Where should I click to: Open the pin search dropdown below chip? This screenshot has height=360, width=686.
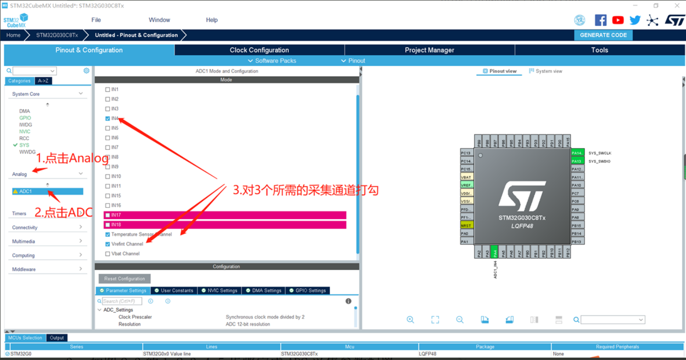pyautogui.click(x=612, y=319)
